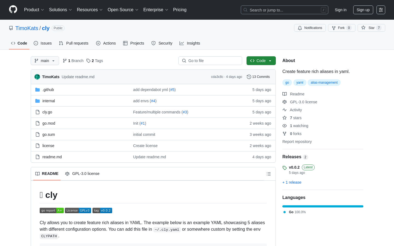The height and width of the screenshot is (246, 394).
Task: Open the cda3c8c commit hash
Action: click(x=217, y=77)
